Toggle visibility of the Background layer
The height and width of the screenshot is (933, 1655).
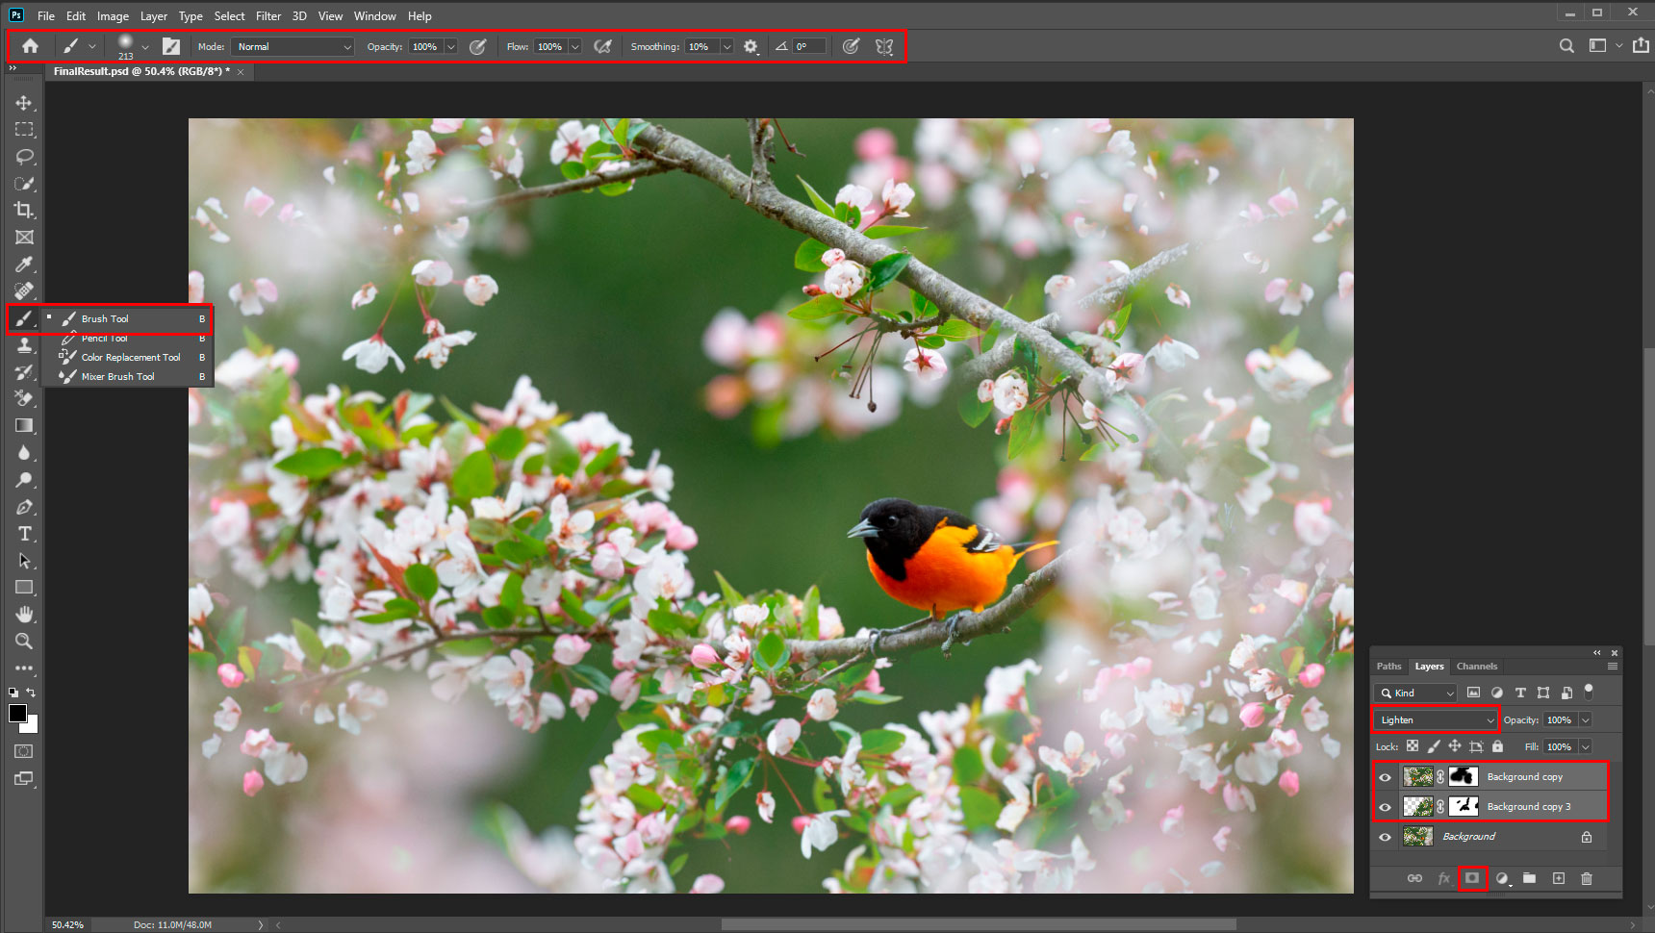point(1385,837)
